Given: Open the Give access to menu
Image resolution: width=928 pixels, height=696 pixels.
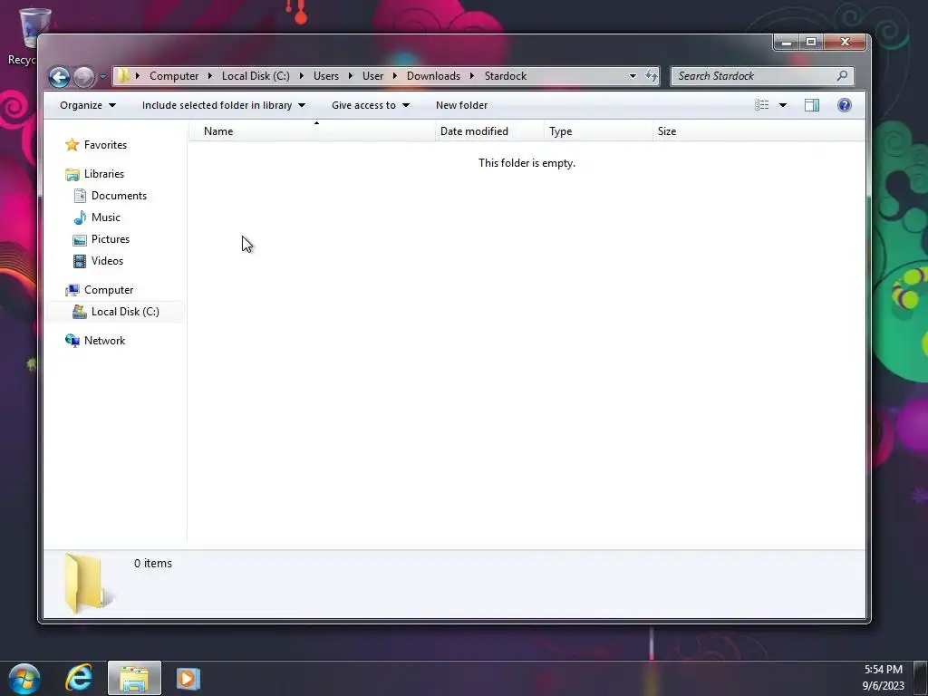Looking at the screenshot, I should (x=371, y=105).
